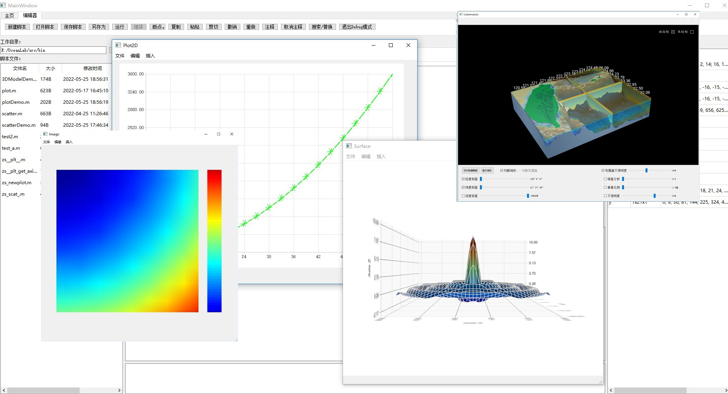Toggle 纬度剖面 checkbox
The width and height of the screenshot is (728, 394).
pyautogui.click(x=463, y=188)
